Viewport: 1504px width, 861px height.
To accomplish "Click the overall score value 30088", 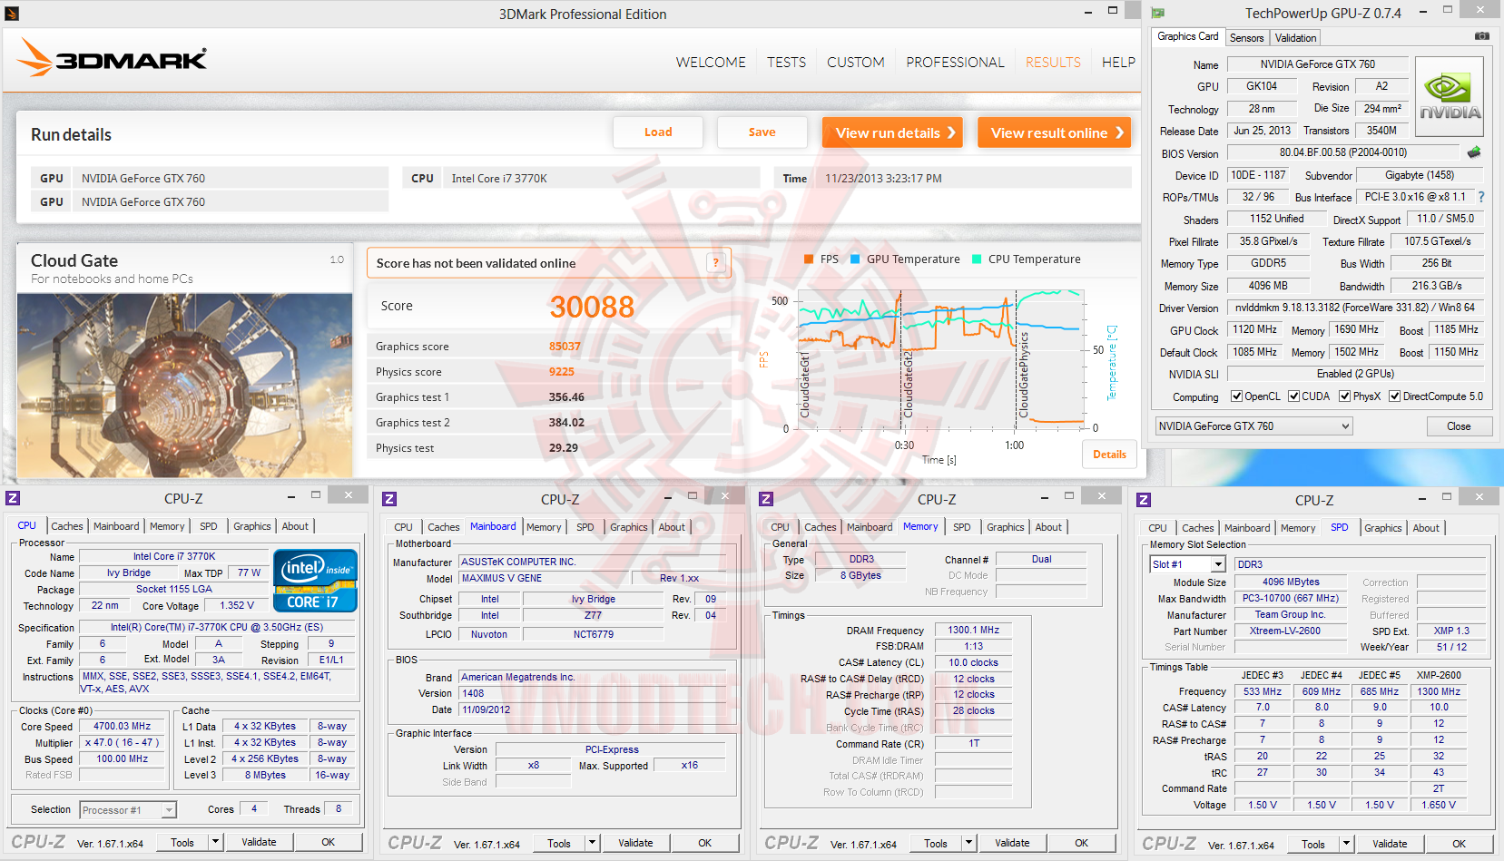I will [x=592, y=307].
